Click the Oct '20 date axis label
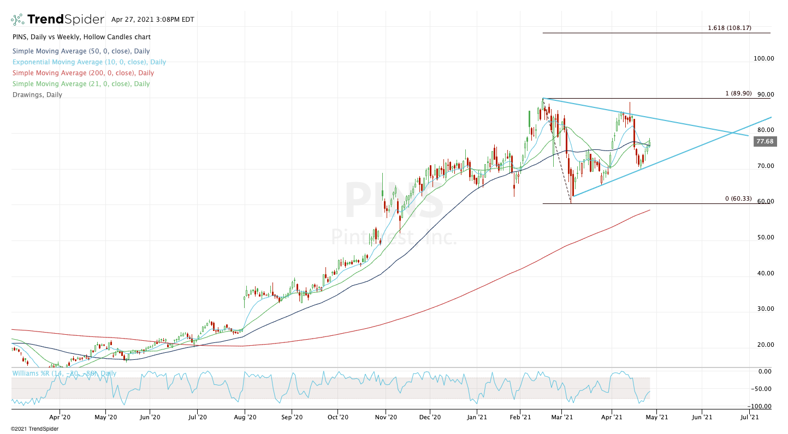Viewport: 788px width, 434px height. pos(337,418)
